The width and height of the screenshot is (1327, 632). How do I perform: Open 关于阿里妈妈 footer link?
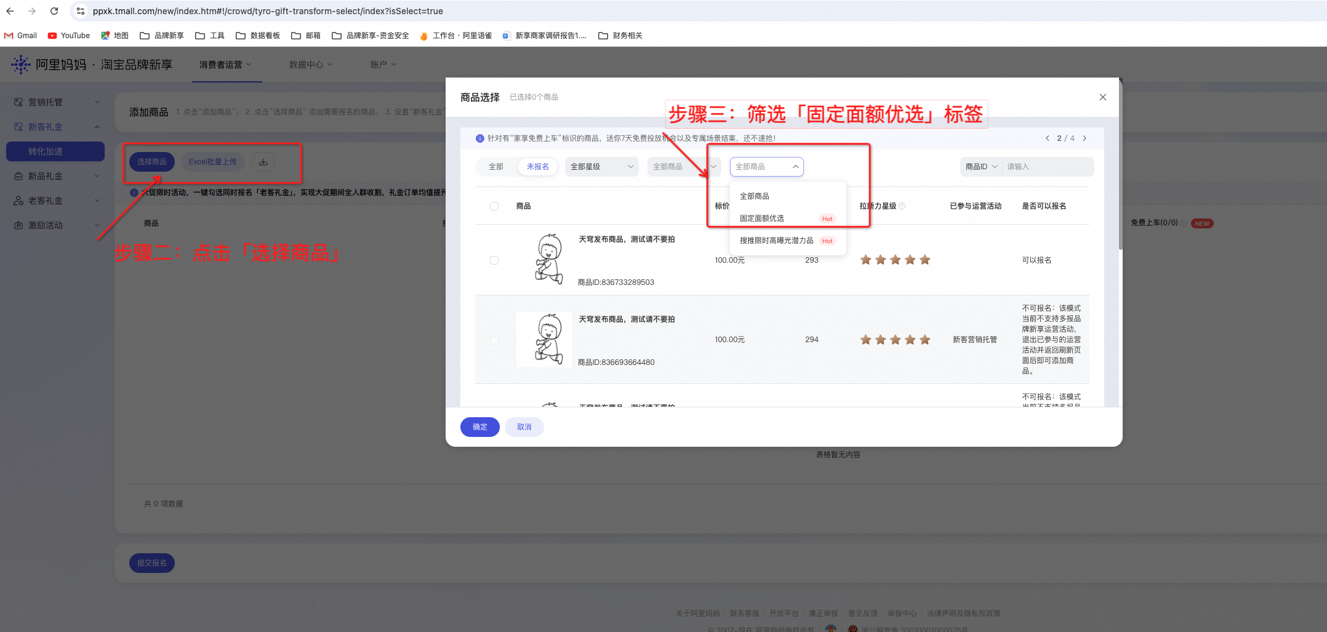[x=698, y=614]
